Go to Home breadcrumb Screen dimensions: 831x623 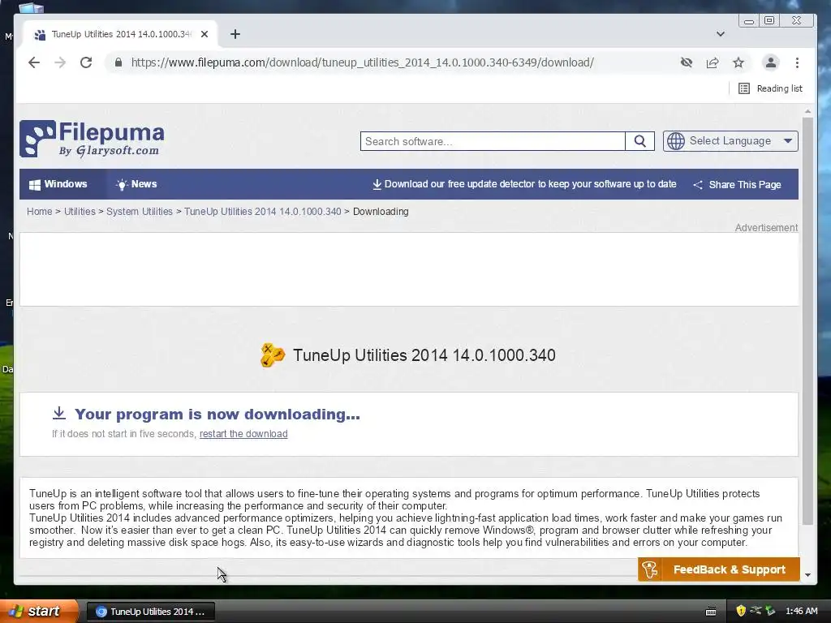click(40, 212)
